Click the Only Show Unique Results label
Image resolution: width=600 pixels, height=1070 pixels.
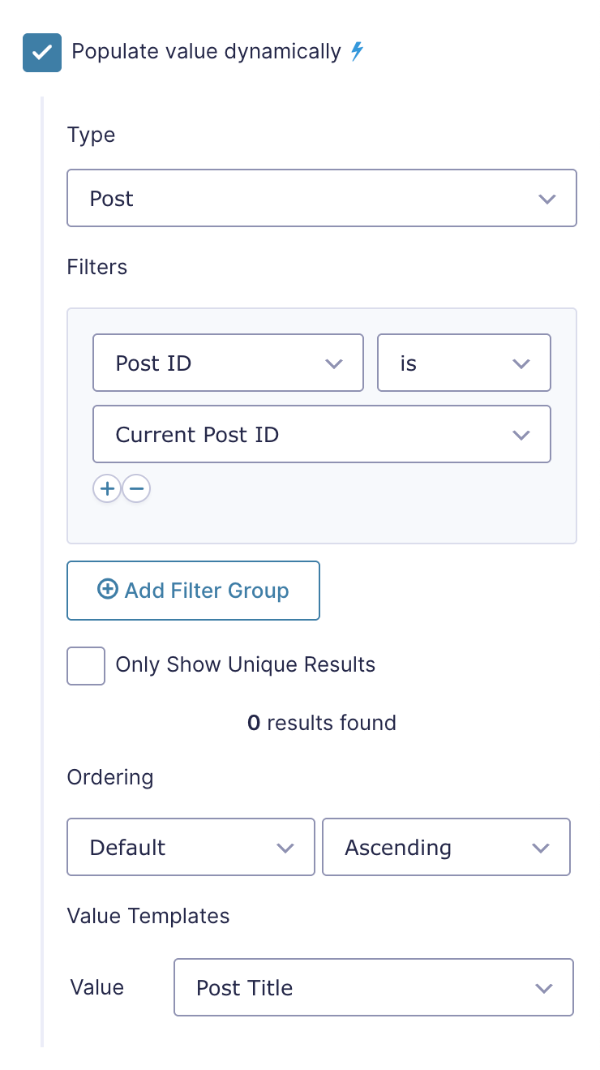(x=246, y=665)
